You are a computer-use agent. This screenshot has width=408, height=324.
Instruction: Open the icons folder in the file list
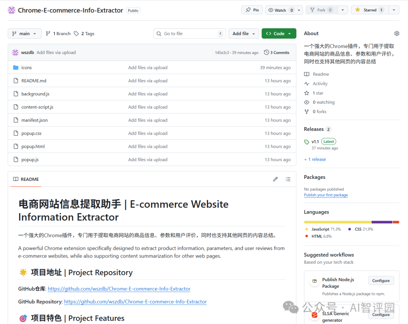[27, 68]
